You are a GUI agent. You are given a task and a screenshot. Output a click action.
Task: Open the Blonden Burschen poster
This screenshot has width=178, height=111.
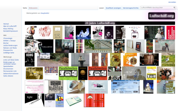point(56,87)
